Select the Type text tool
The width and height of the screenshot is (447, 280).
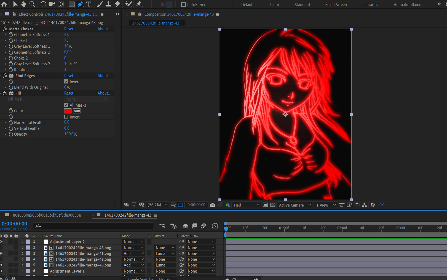89,4
